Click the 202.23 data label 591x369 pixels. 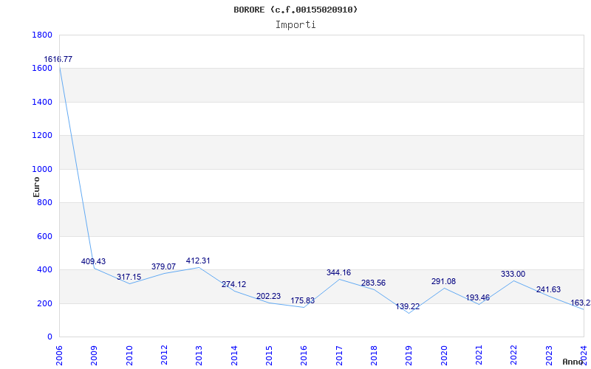[x=268, y=297]
